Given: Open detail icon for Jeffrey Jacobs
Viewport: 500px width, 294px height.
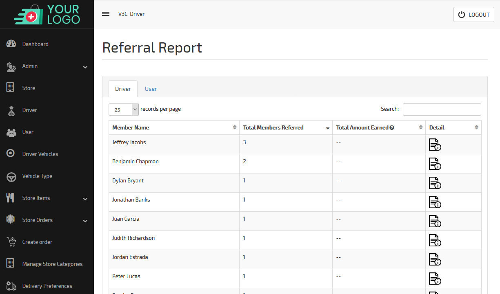Looking at the screenshot, I should pyautogui.click(x=435, y=145).
